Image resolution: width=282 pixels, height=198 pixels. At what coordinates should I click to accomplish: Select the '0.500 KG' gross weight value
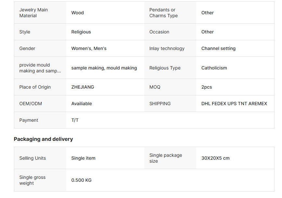82,180
